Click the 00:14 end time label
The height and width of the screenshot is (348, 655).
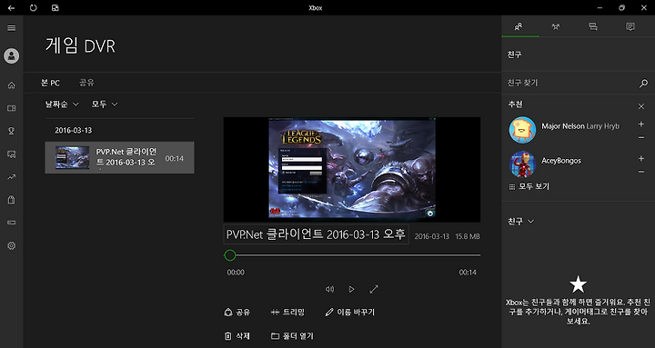[468, 273]
